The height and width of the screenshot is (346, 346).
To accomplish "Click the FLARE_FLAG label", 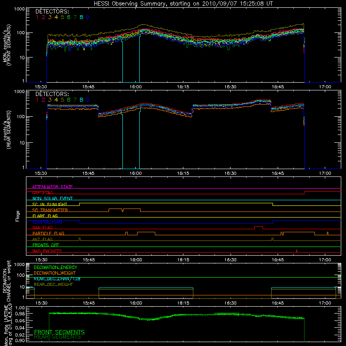I will [x=45, y=216].
